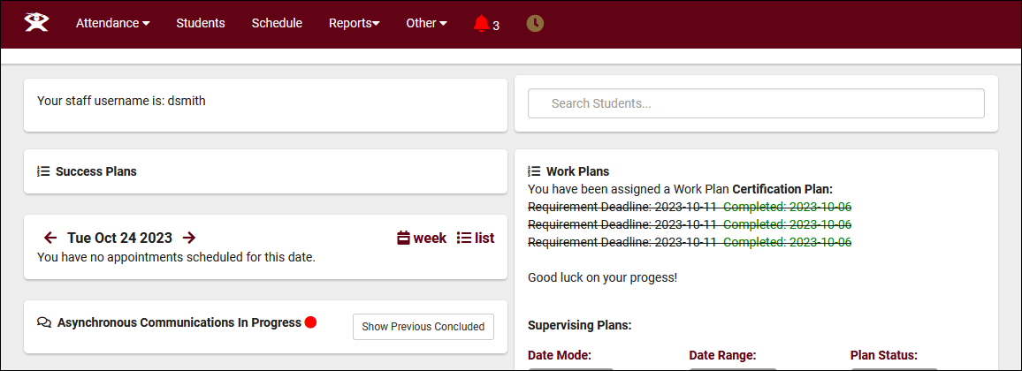Image resolution: width=1022 pixels, height=371 pixels.
Task: Click the Search Students field
Action: point(756,103)
